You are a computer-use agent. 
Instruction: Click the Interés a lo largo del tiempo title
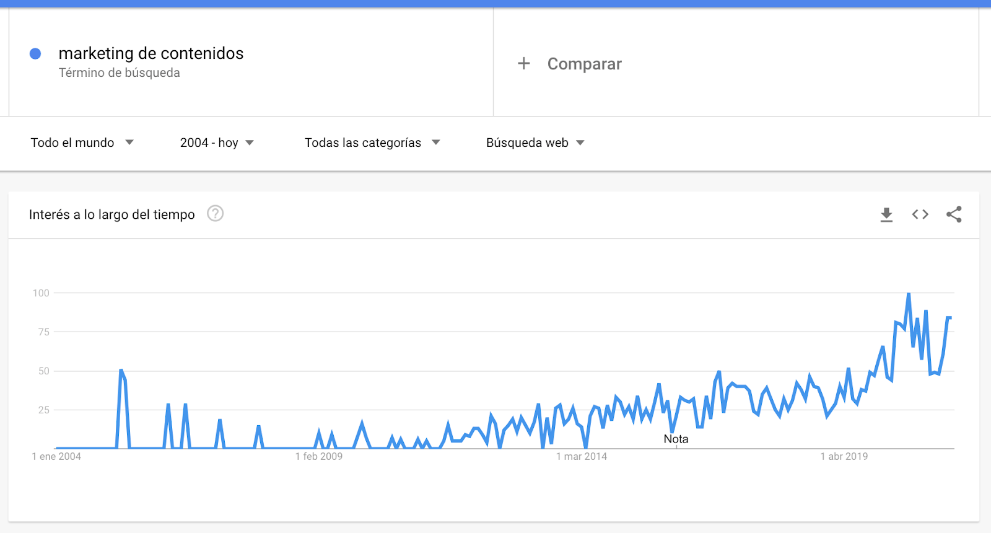[x=111, y=214]
